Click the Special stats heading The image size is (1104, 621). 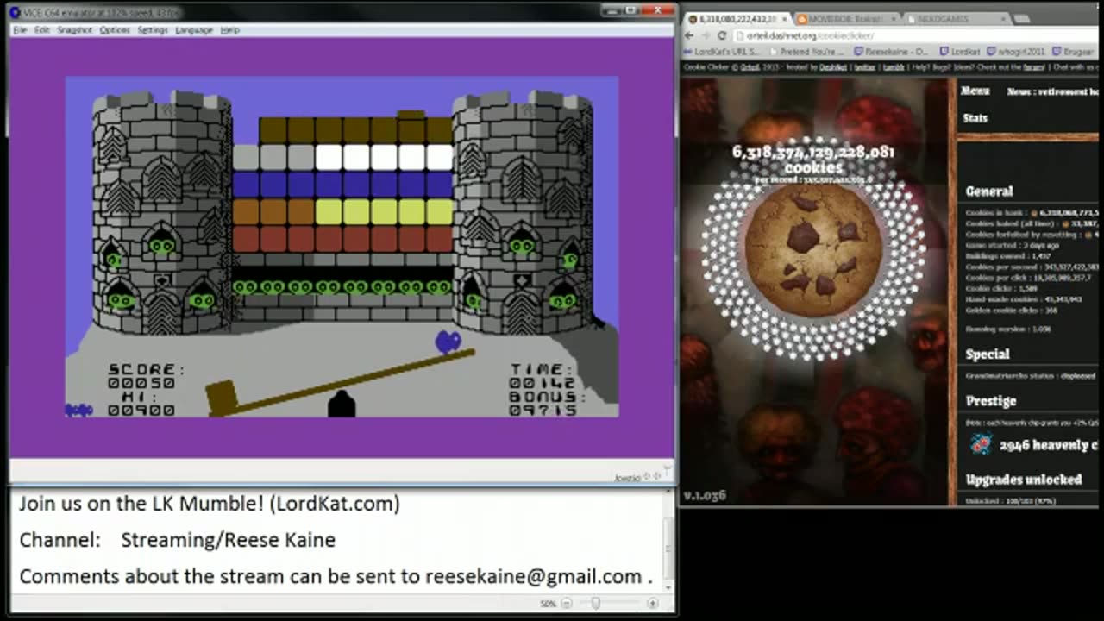tap(988, 354)
